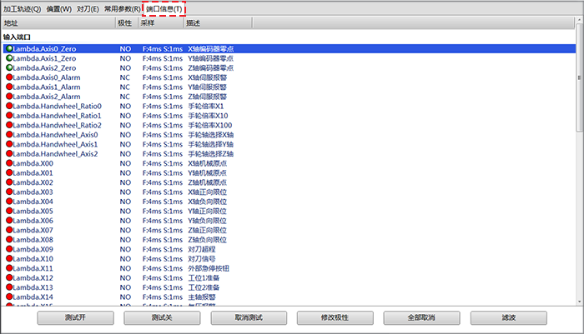Click red status icon of Lambda.Handwheel_Ratio1
Image resolution: width=584 pixels, height=334 pixels.
[9, 115]
